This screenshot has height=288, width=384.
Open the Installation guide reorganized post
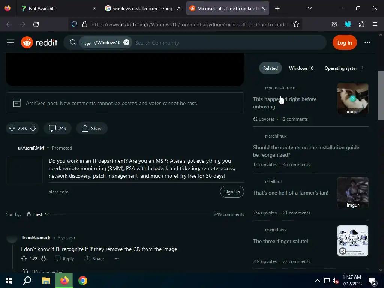point(306,151)
